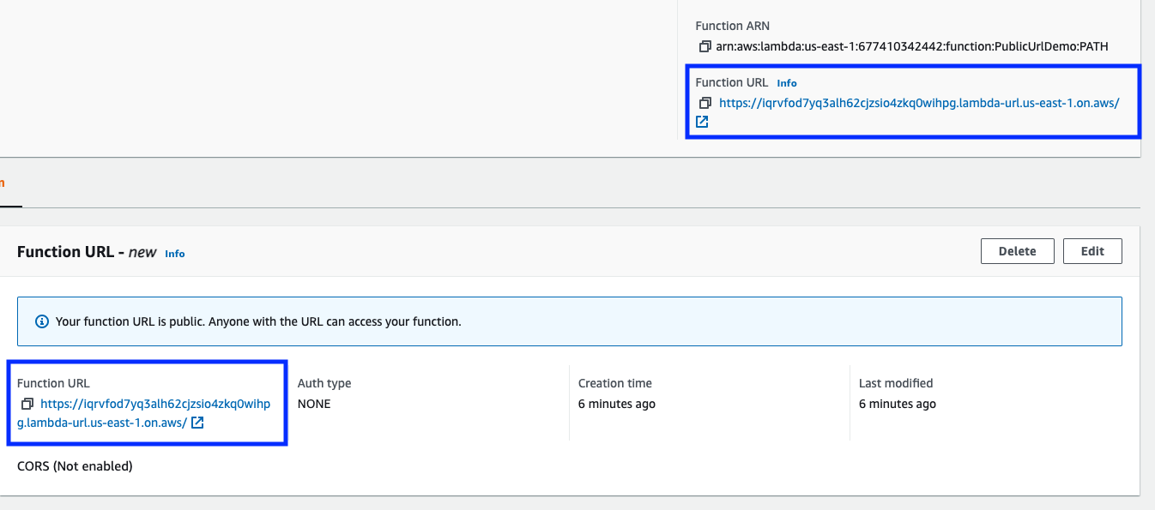Click the external link icon next to Auth type column
The height and width of the screenshot is (510, 1155).
tap(197, 423)
